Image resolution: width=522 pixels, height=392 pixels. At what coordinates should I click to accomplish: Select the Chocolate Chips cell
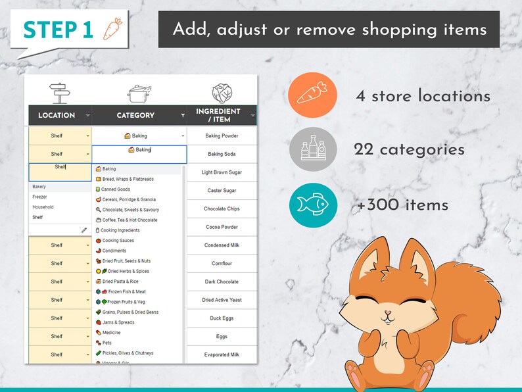222,208
